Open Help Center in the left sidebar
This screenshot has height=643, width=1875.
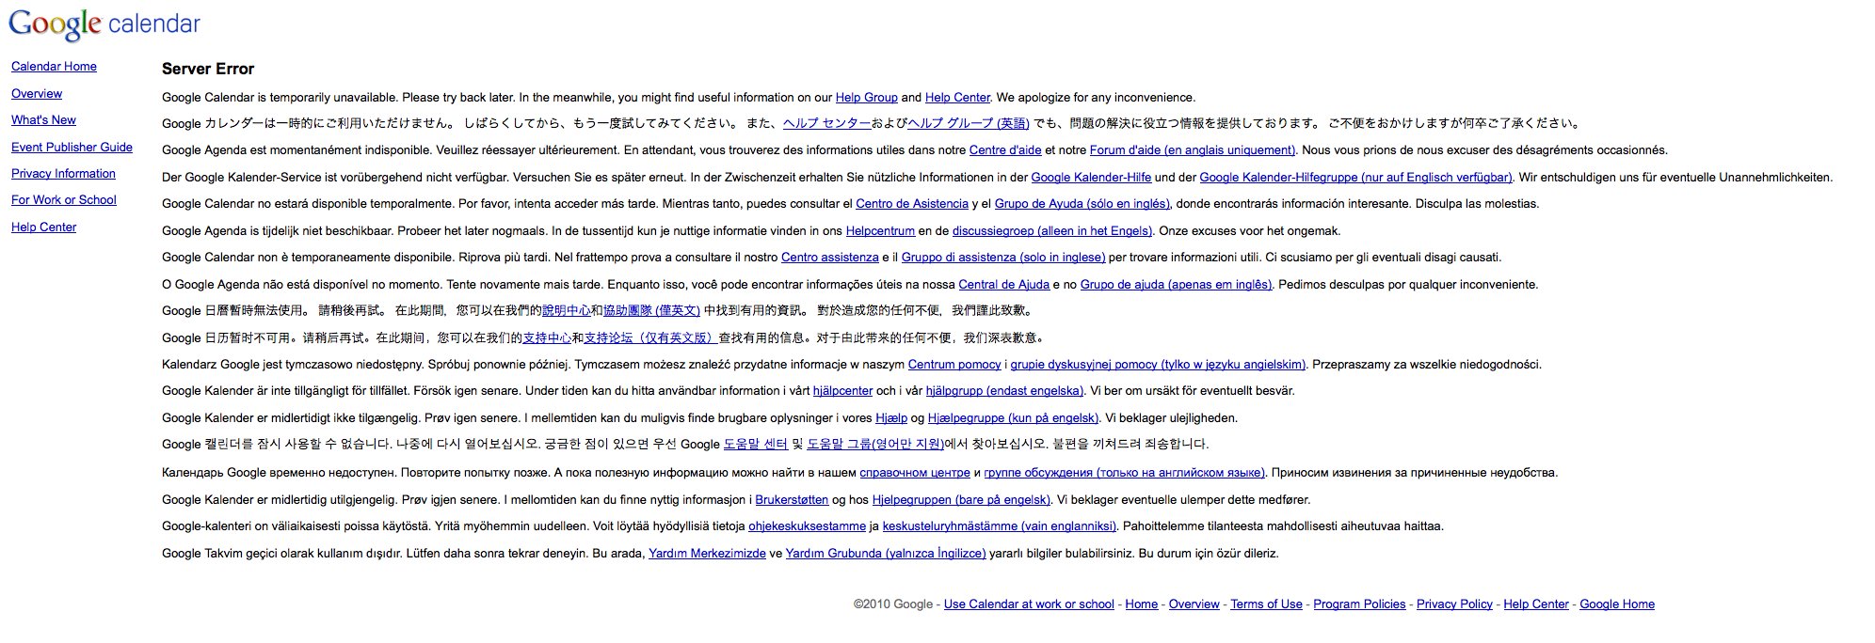[x=43, y=227]
